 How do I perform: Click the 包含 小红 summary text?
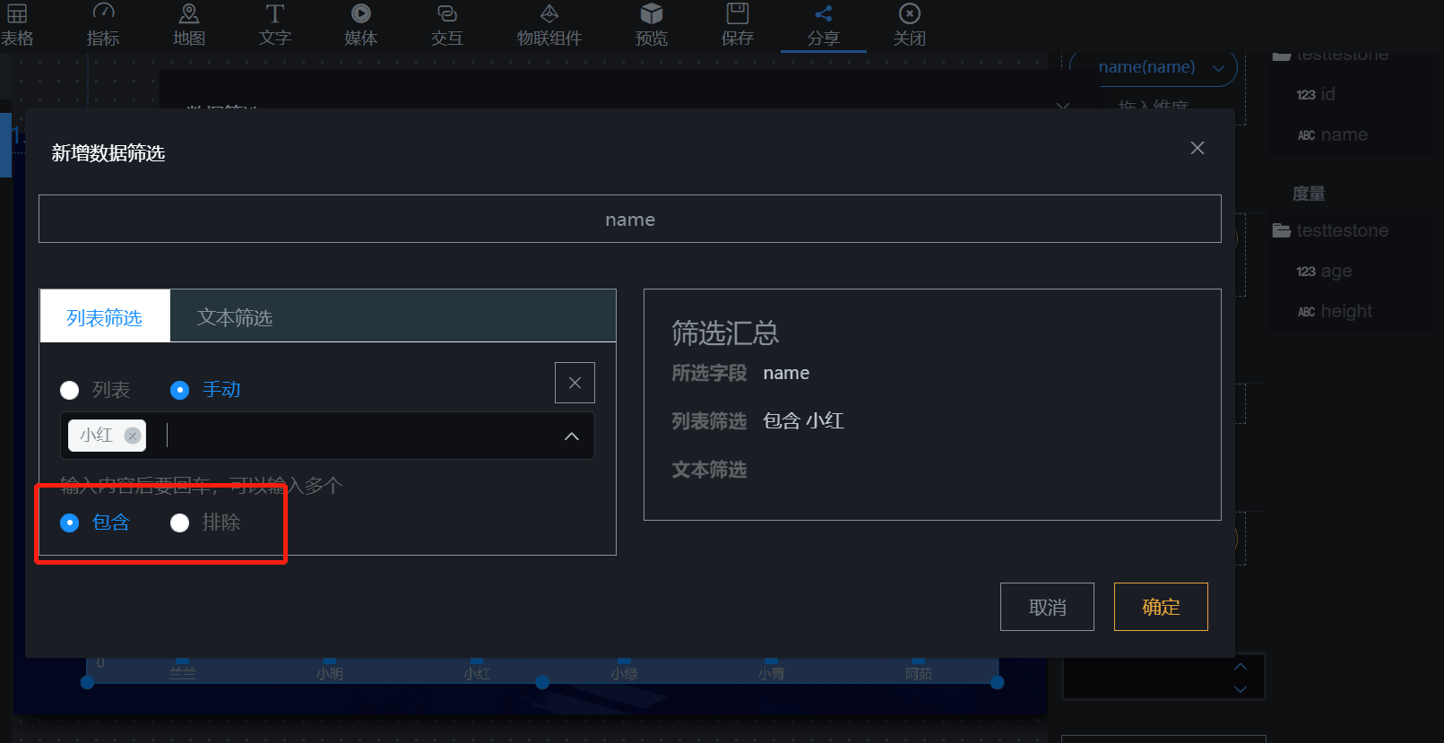coord(803,421)
